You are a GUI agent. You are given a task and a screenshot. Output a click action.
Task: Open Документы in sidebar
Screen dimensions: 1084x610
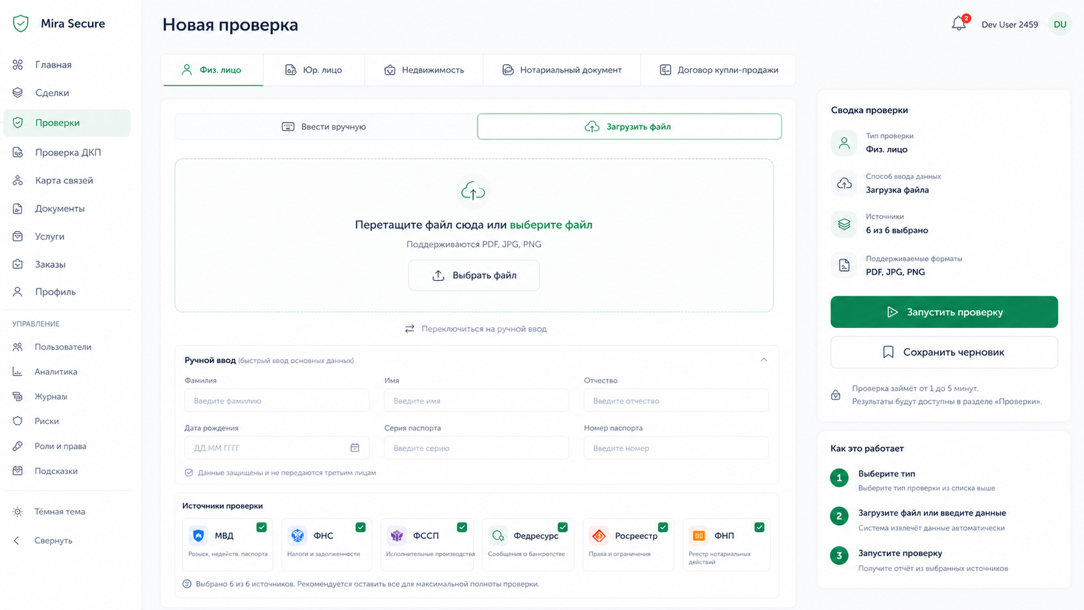point(67,209)
